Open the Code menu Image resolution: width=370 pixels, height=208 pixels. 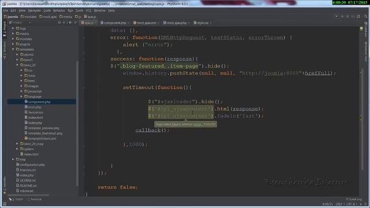[x=47, y=10]
